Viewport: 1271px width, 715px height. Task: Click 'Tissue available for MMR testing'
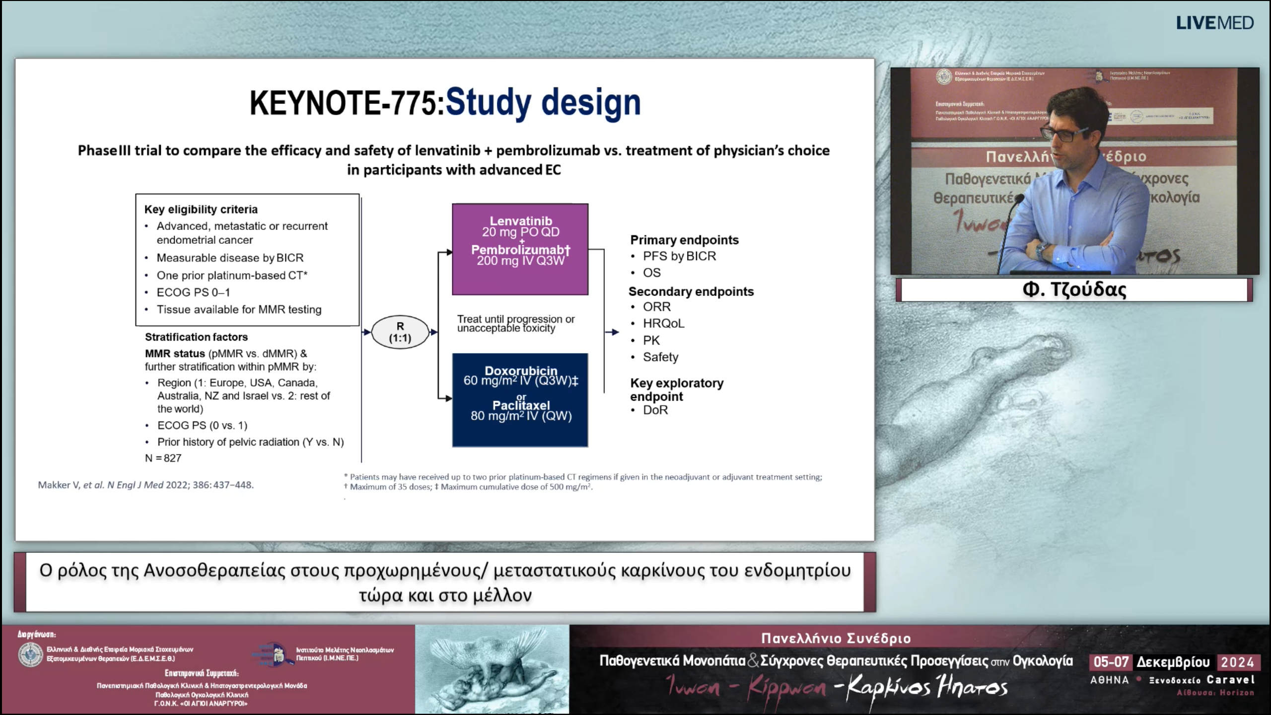click(x=239, y=309)
